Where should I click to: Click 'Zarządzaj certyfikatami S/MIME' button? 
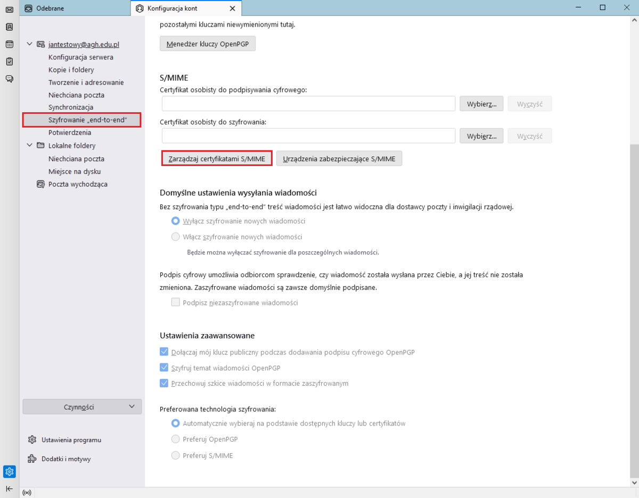coord(217,159)
